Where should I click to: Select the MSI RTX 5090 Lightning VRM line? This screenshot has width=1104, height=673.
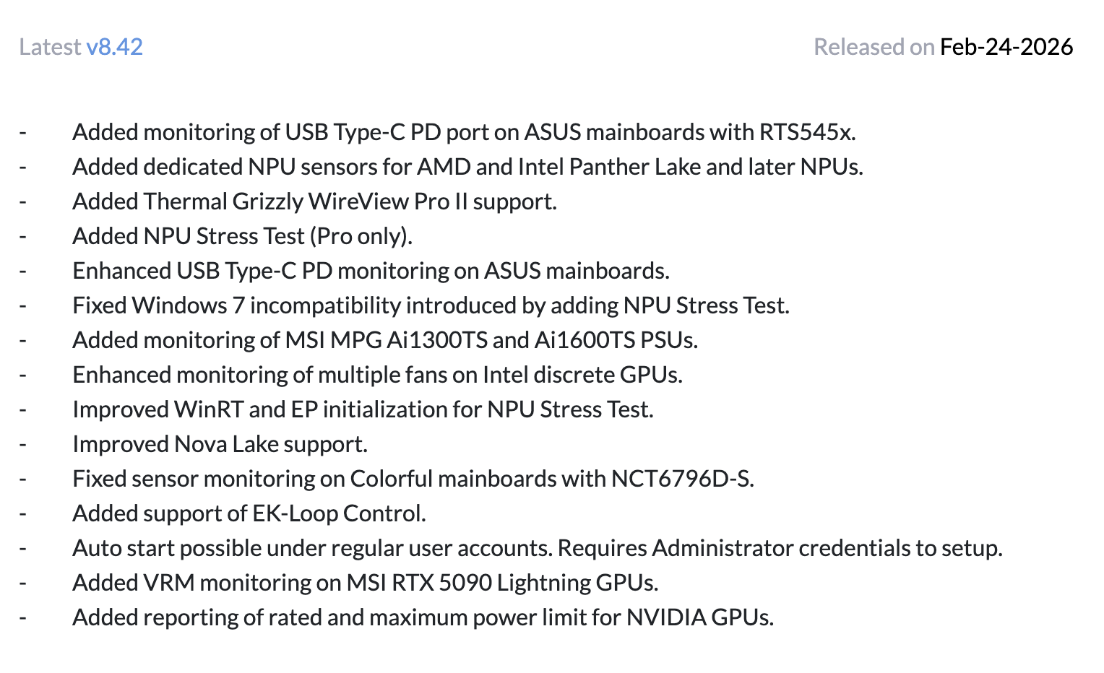click(x=365, y=583)
